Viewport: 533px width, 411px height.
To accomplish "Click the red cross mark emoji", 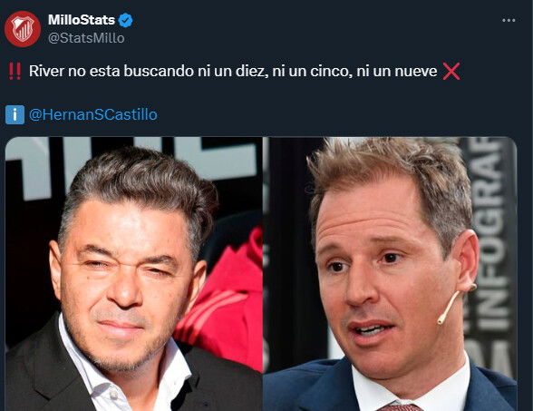I will coord(451,71).
